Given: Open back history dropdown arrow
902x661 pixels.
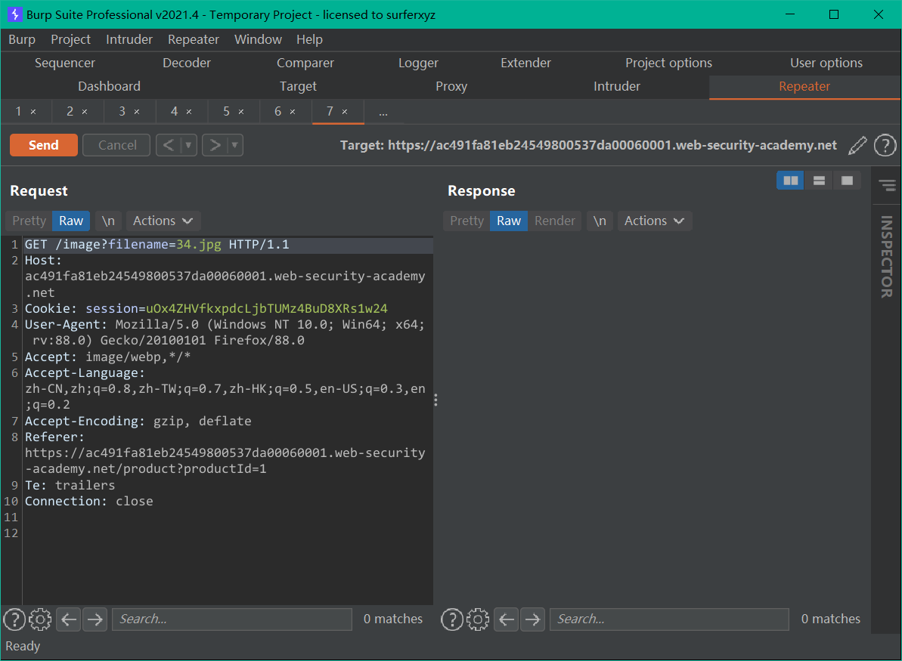Looking at the screenshot, I should click(x=188, y=145).
